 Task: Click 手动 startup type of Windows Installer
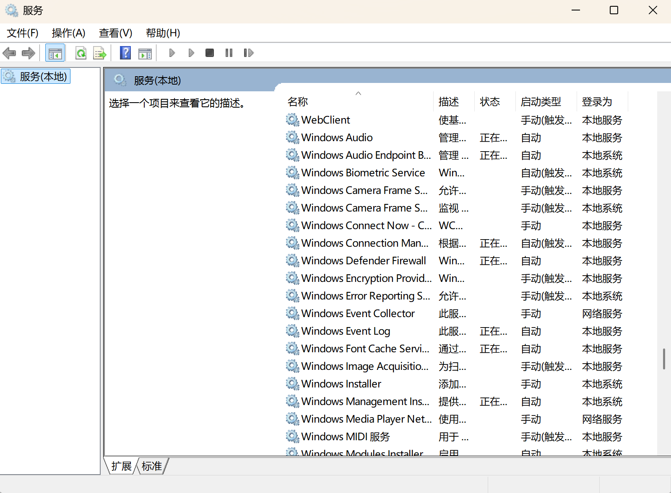(x=531, y=384)
